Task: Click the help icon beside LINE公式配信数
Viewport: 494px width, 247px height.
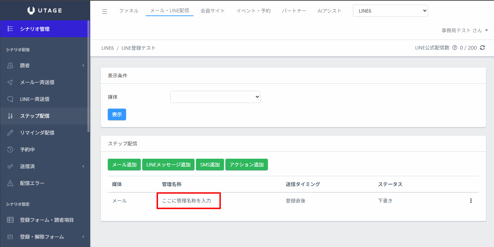Action: click(455, 48)
